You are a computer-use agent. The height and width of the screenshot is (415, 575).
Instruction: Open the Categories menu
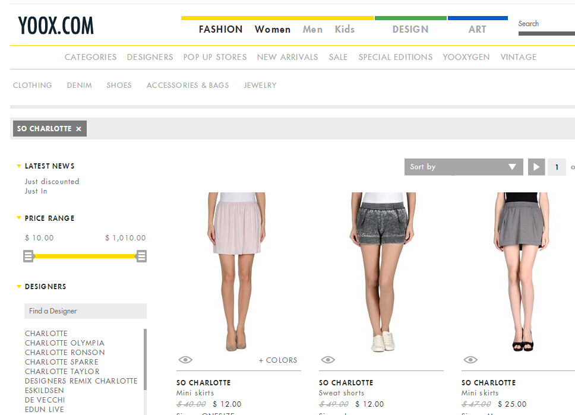(x=90, y=57)
